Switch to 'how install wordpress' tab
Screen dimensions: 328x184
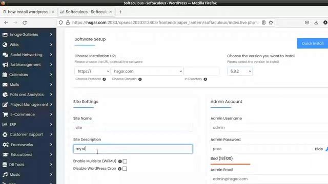tap(28, 12)
